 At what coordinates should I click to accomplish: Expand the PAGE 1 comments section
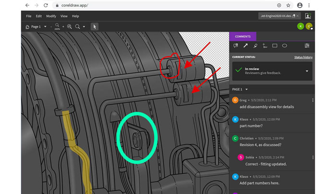coord(247,89)
